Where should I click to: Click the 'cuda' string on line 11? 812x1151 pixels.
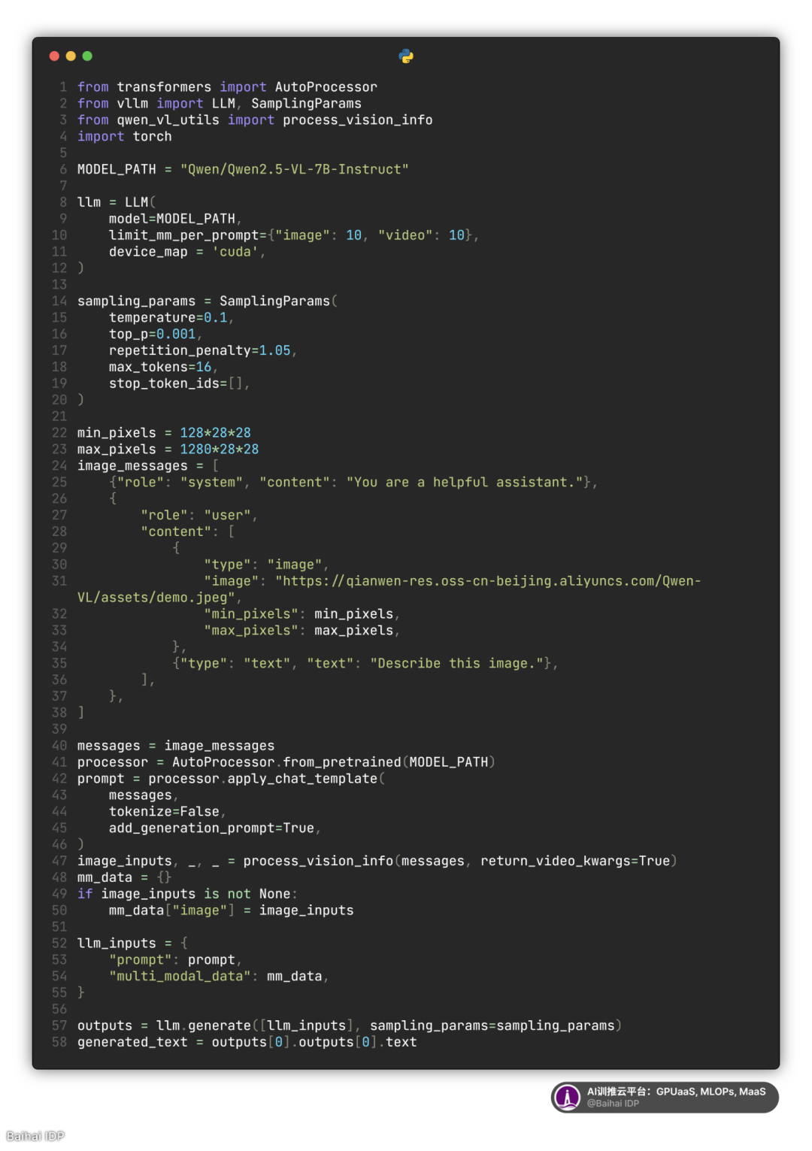click(235, 252)
